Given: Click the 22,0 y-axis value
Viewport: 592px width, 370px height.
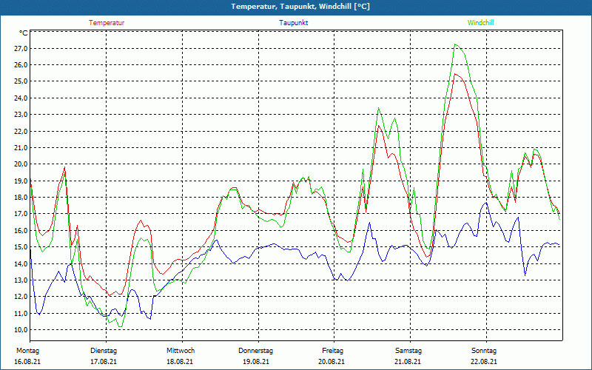Looking at the screenshot, I should click(x=21, y=131).
